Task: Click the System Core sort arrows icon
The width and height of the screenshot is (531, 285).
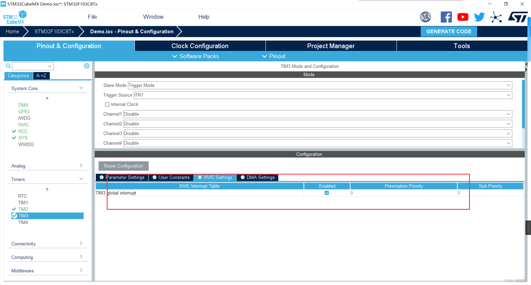Action: click(x=47, y=99)
